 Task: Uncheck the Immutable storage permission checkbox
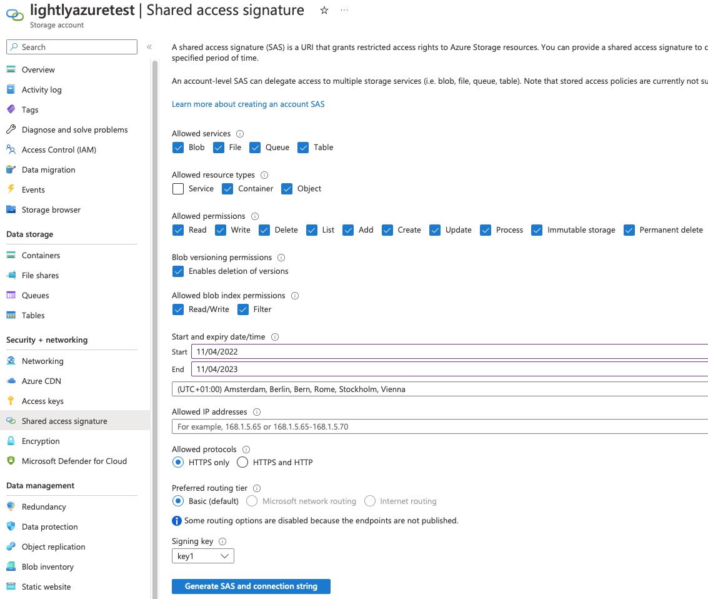pos(537,230)
